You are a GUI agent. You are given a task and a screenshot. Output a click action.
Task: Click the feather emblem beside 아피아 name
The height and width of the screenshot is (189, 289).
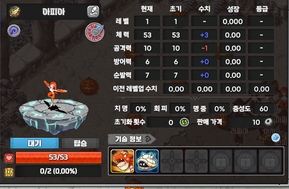coord(15,12)
